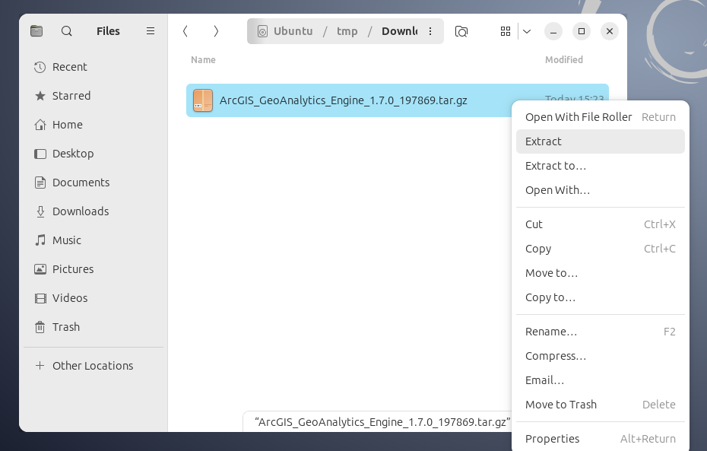The image size is (707, 451).
Task: Open Starred in sidebar
Action: 94,96
